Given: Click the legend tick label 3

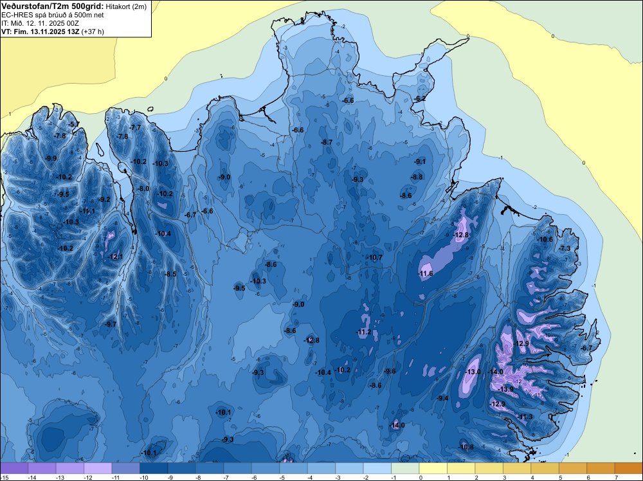Looking at the screenshot, I should pos(504,477).
